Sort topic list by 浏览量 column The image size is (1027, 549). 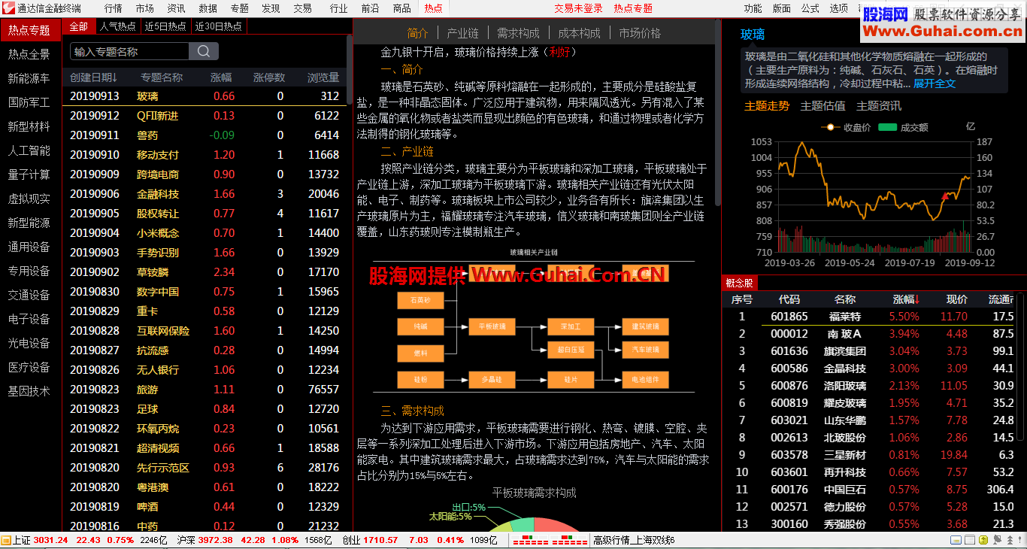(x=323, y=77)
